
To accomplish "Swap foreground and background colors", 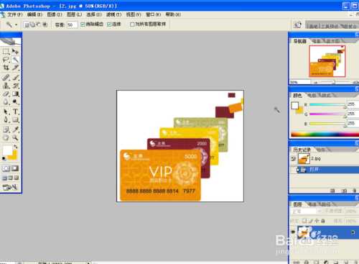I will tap(16, 146).
